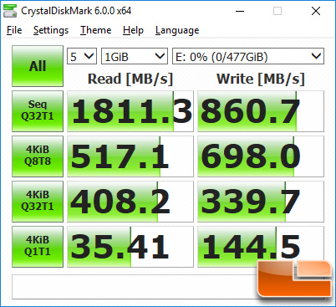Open the Language menu
Image resolution: width=336 pixels, height=307 pixels.
click(x=177, y=30)
